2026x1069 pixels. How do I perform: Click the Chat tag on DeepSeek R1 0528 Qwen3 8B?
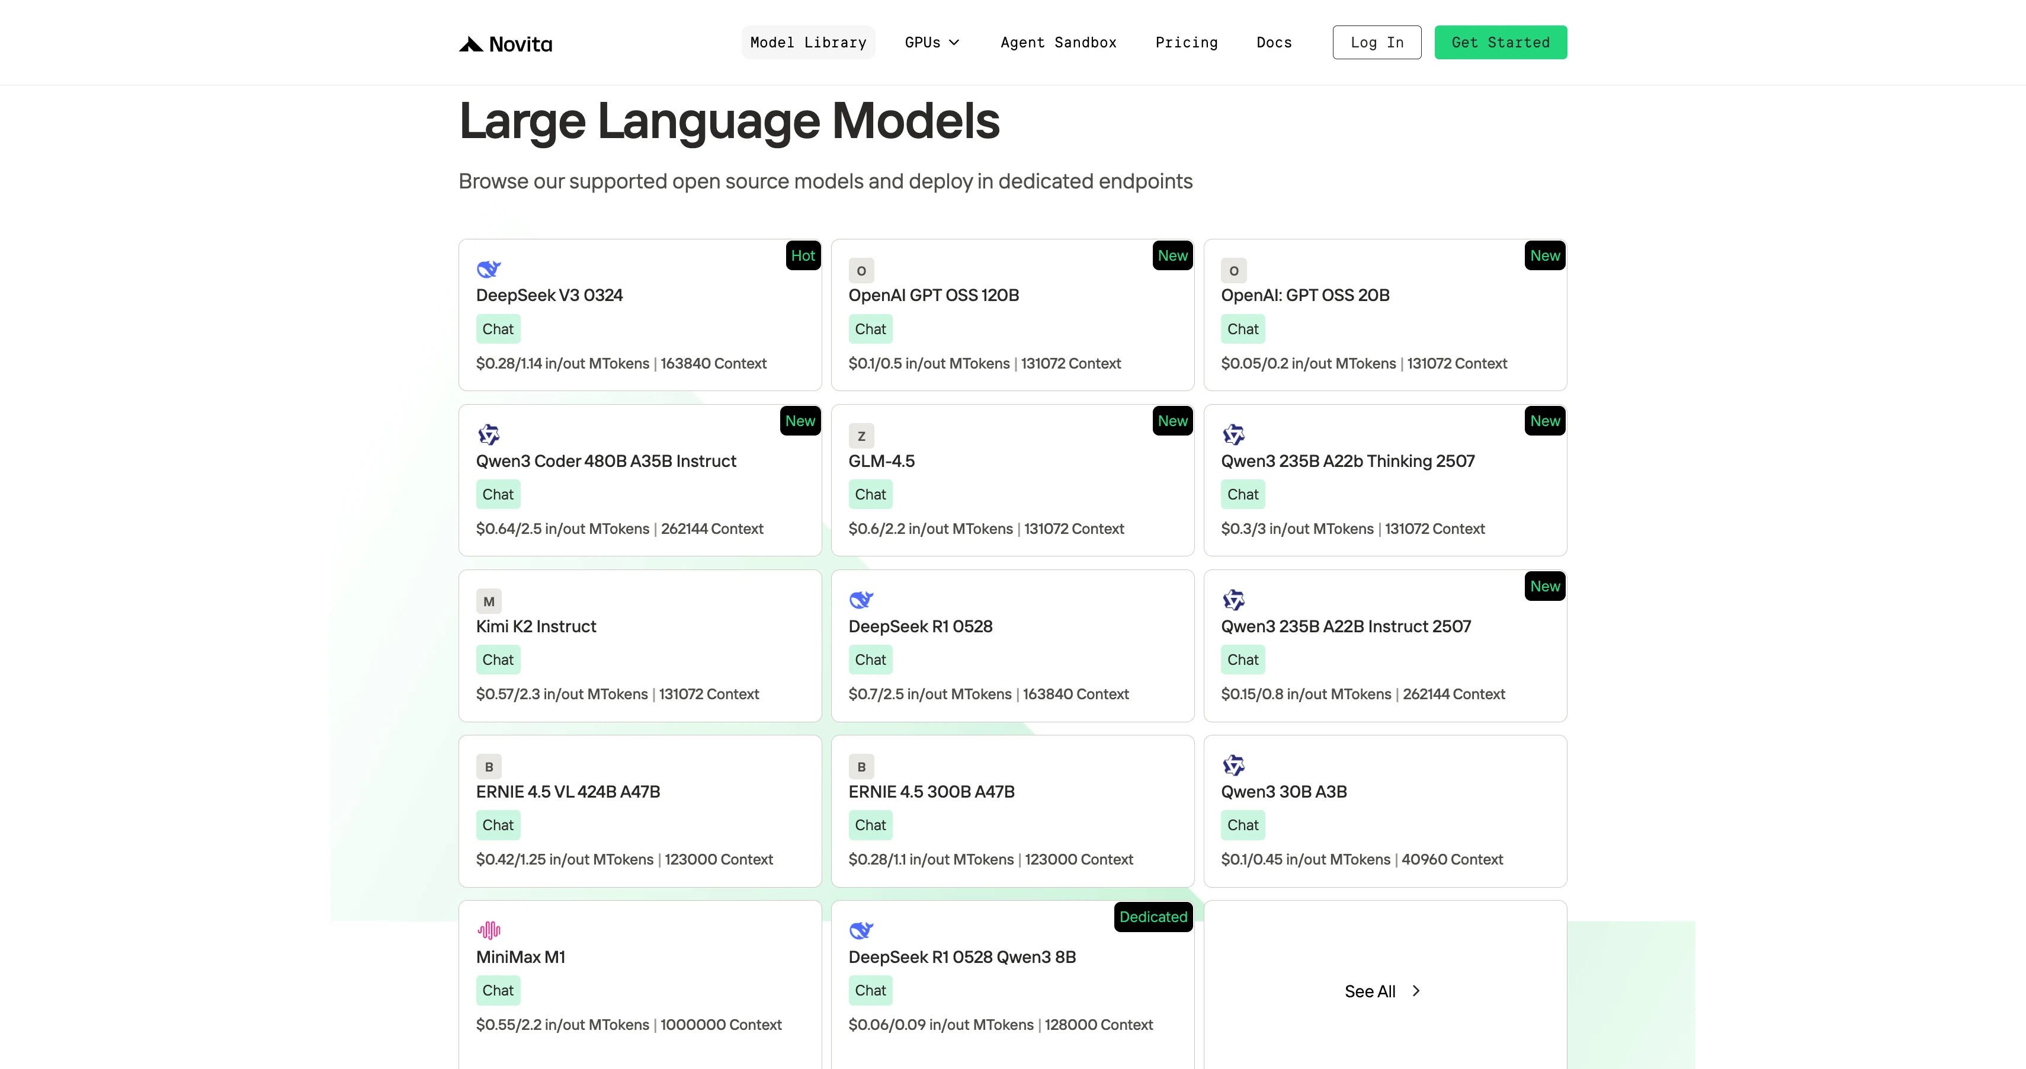coord(870,990)
